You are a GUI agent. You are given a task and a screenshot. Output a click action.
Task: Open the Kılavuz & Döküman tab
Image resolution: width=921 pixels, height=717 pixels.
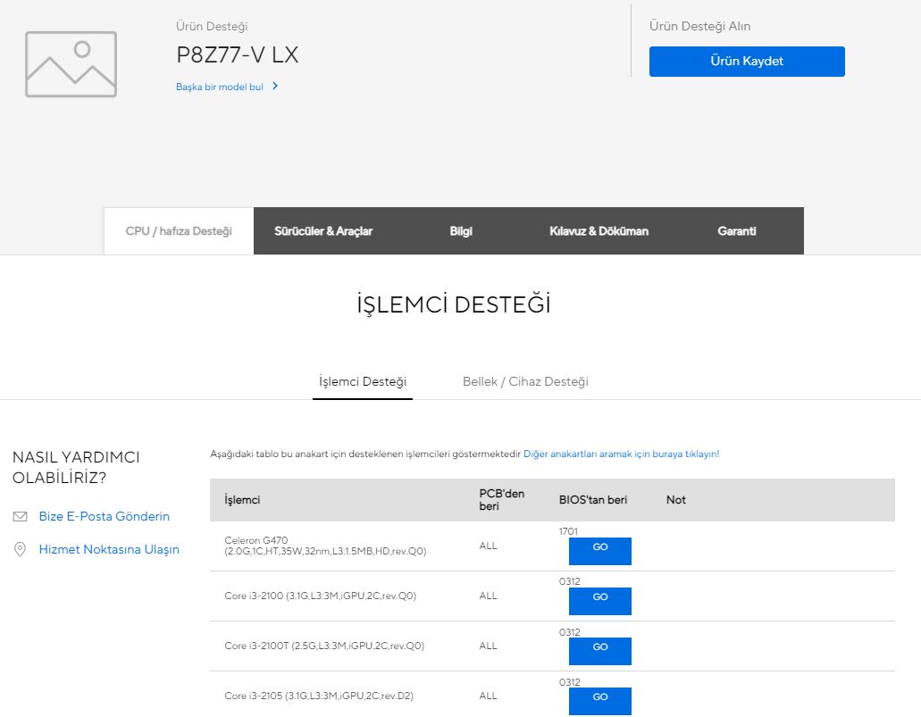coord(599,230)
